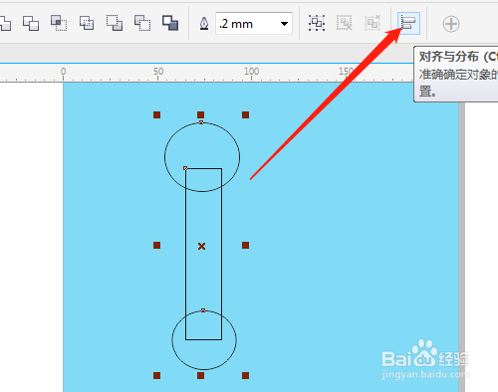498x392 pixels.
Task: Click the 0 mark on horizontal ruler
Action: tap(63, 72)
